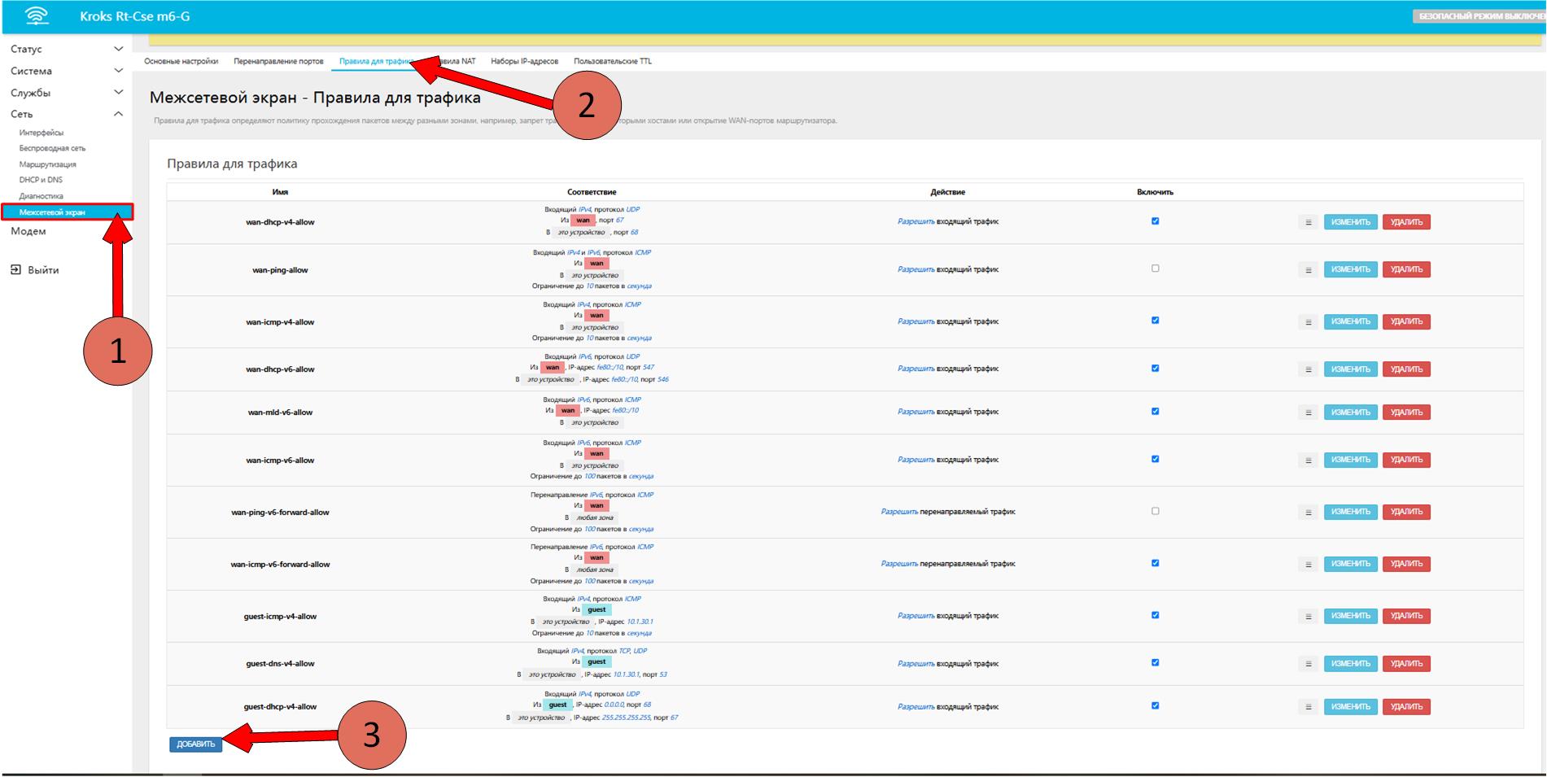
Task: Open Беспроводная сеть in sidebar
Action: (52, 149)
